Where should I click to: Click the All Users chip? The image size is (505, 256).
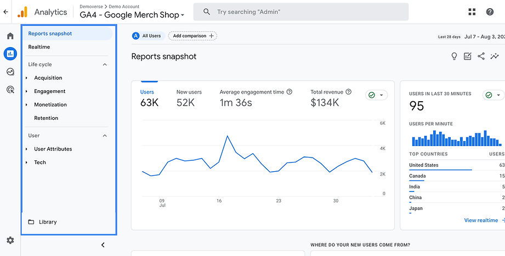tap(148, 36)
